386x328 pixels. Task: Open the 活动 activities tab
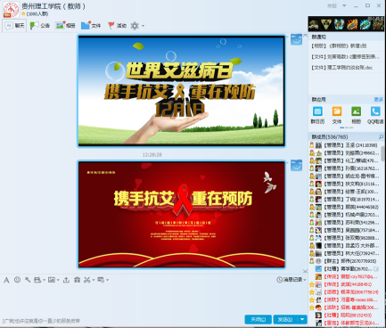(117, 26)
